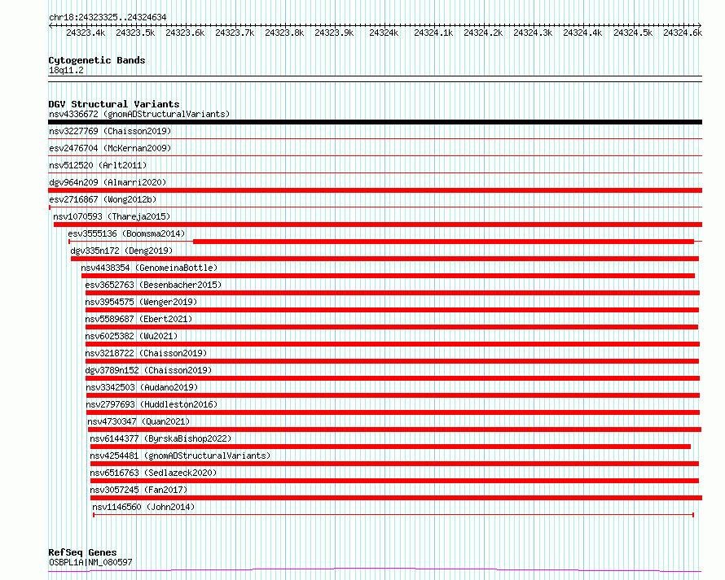Click the thick red bar of esv3555136
The width and height of the screenshot is (725, 580).
443,242
